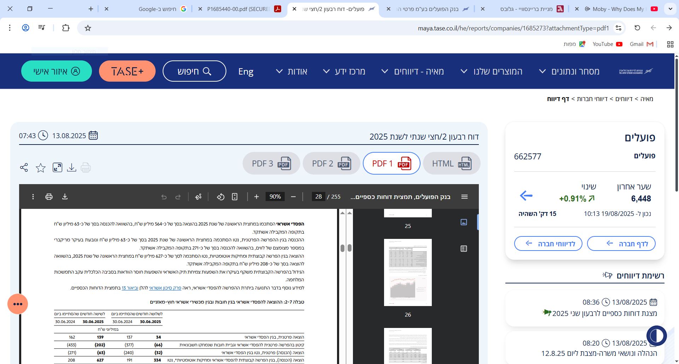
Task: Open the Chrome three-dot menu
Action: click(10, 28)
